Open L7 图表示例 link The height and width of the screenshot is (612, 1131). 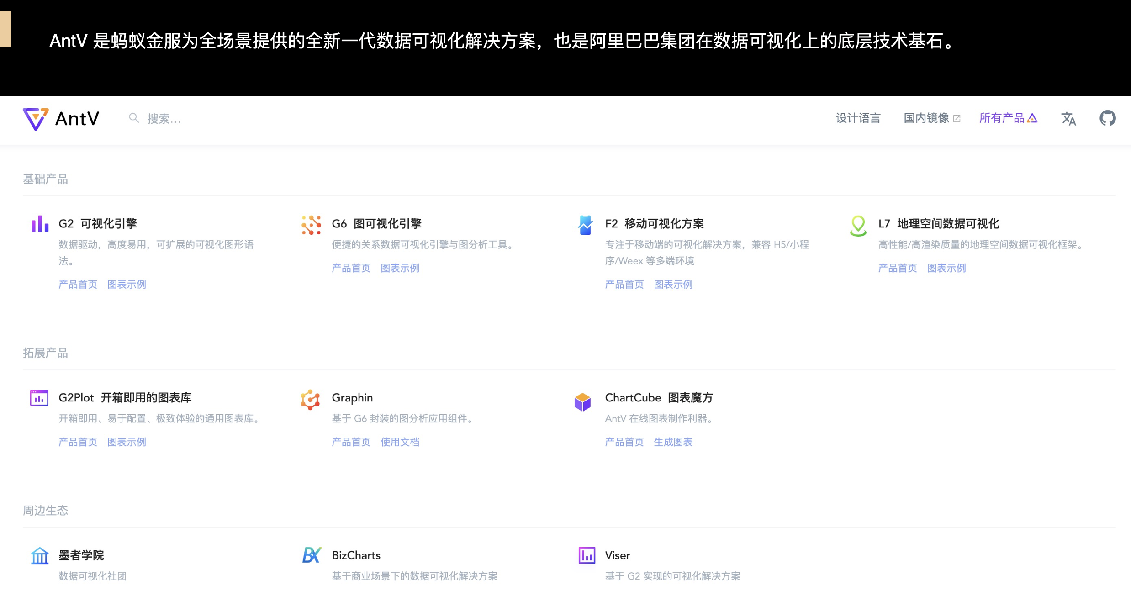(x=946, y=268)
